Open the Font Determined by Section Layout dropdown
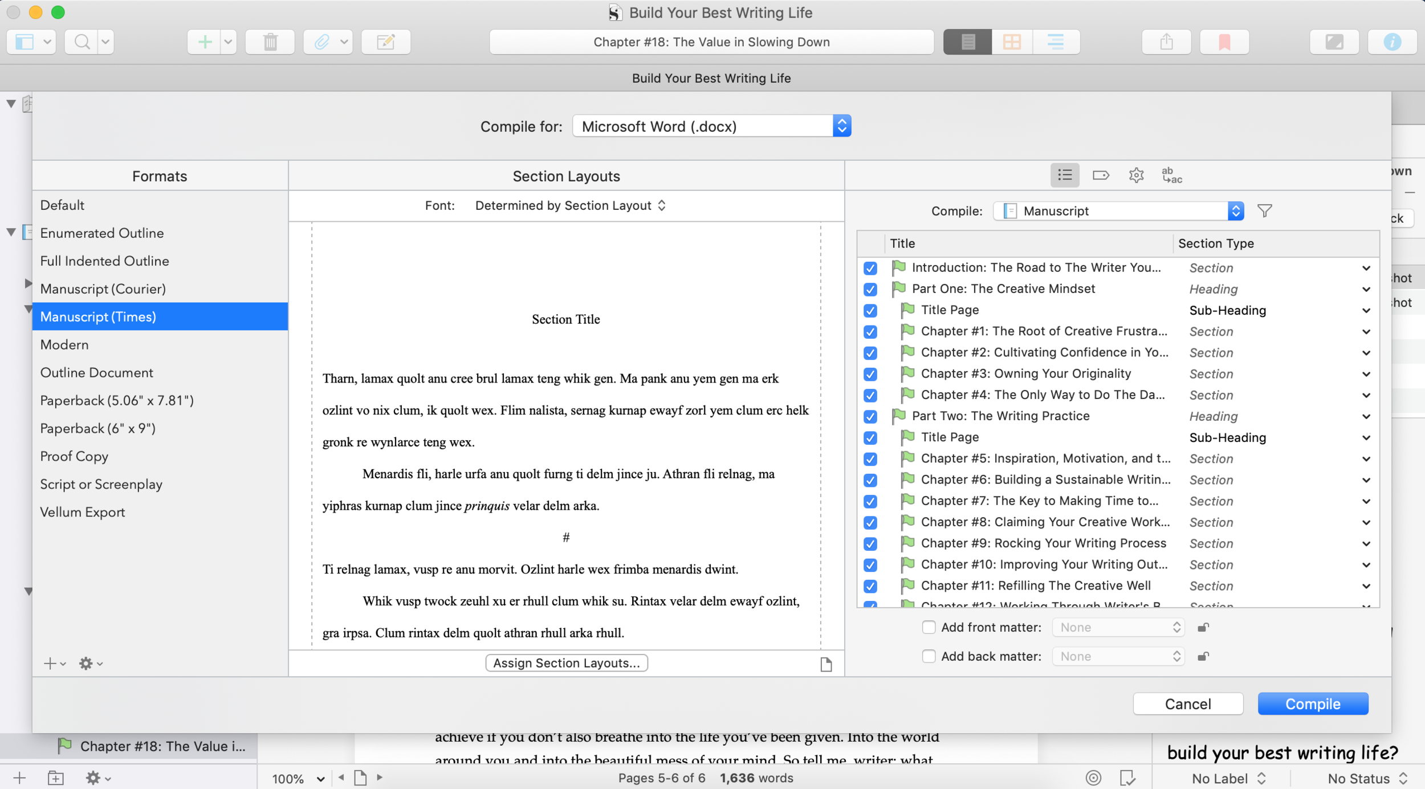This screenshot has height=789, width=1425. pos(570,205)
